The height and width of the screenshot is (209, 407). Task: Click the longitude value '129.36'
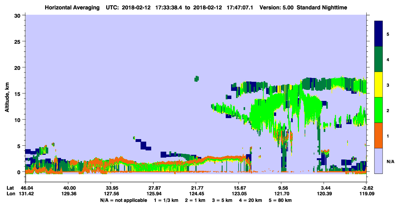tap(69, 193)
